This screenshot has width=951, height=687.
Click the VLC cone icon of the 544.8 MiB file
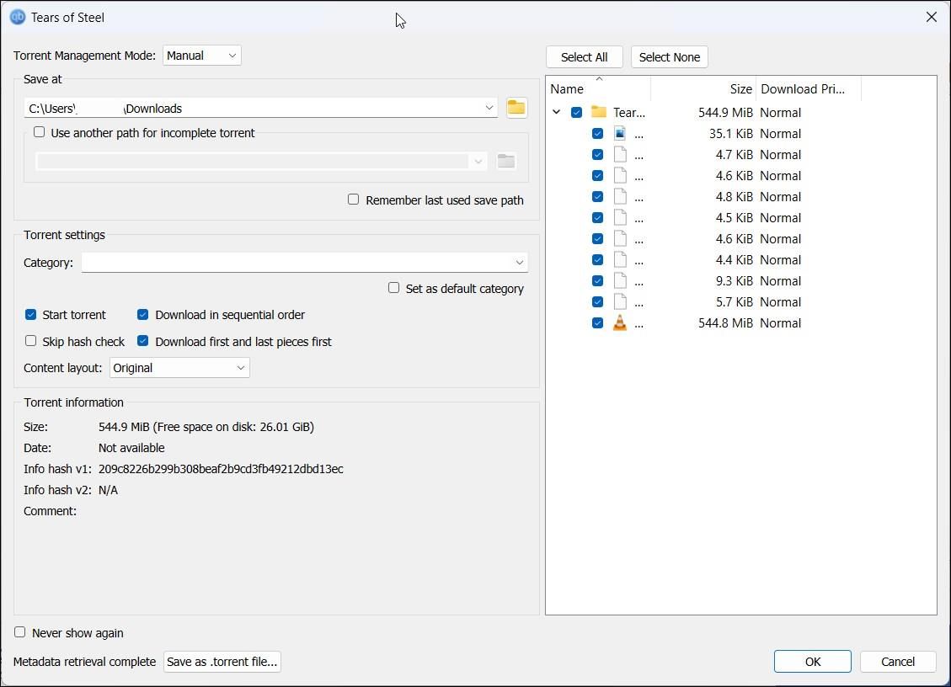[620, 323]
